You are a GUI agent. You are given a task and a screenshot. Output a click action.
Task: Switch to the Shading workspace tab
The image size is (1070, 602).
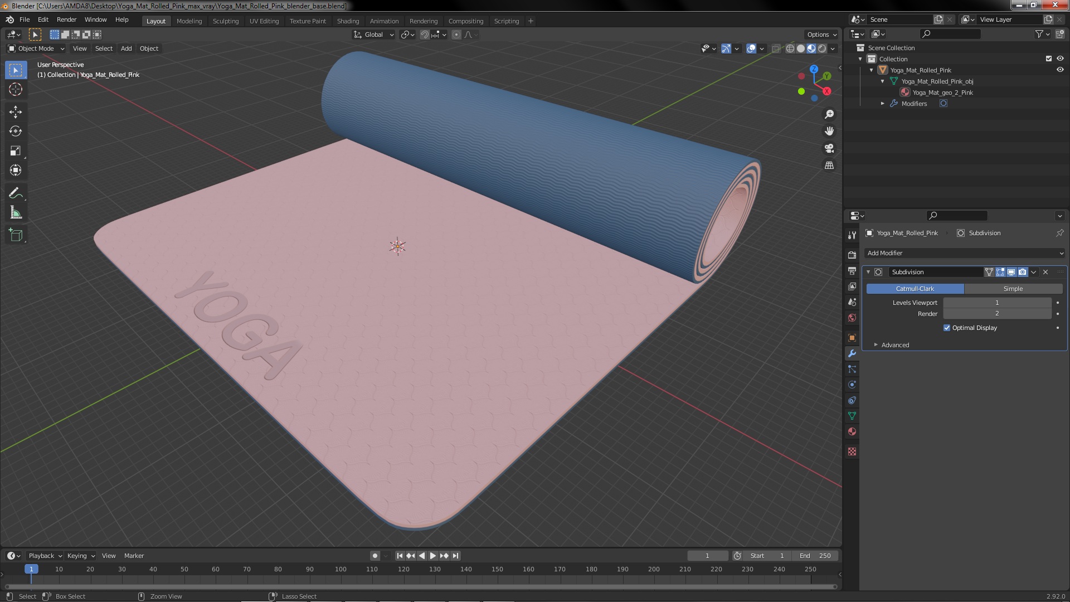(x=348, y=21)
